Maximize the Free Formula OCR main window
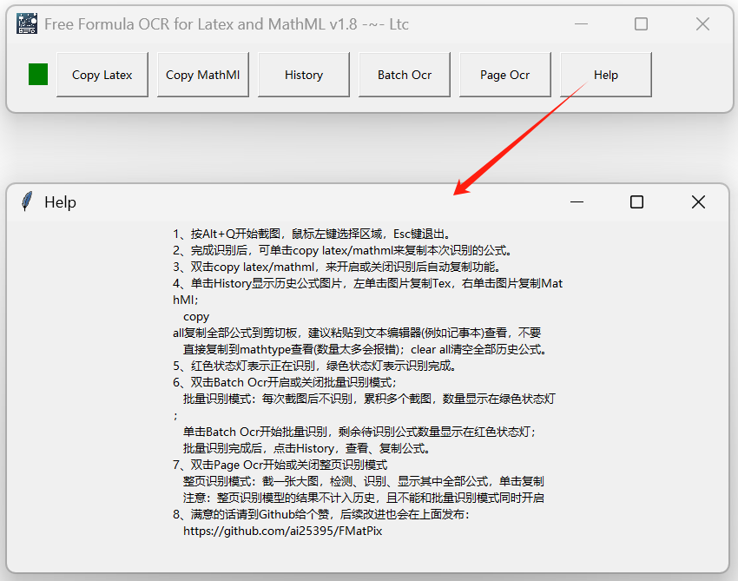The image size is (738, 581). [x=641, y=24]
